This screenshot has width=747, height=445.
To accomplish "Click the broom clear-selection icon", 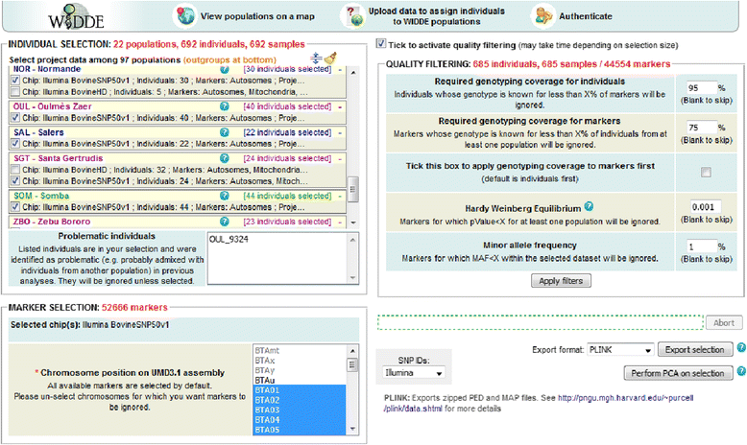I will point(329,59).
